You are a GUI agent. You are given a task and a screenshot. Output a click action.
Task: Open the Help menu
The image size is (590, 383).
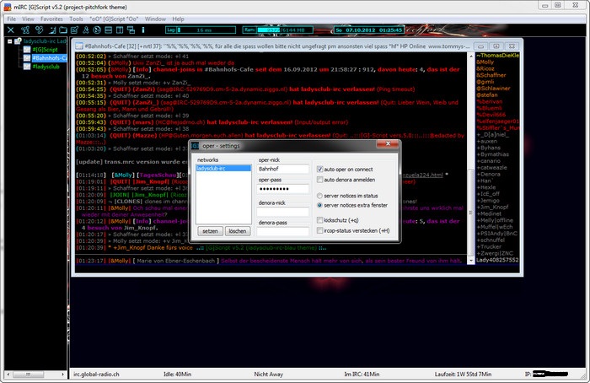(x=178, y=19)
